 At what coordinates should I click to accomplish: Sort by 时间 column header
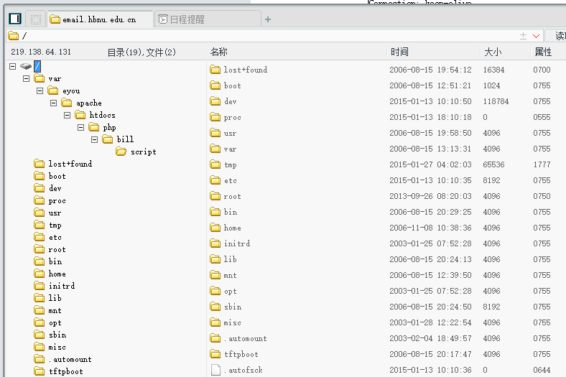[x=399, y=52]
